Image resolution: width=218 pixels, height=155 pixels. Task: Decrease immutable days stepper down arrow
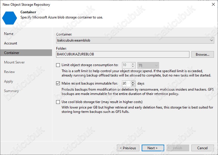(133, 85)
